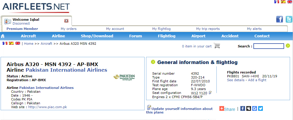Open the Aircraft menu
Viewport: 293px width, 120px height.
tap(28, 36)
